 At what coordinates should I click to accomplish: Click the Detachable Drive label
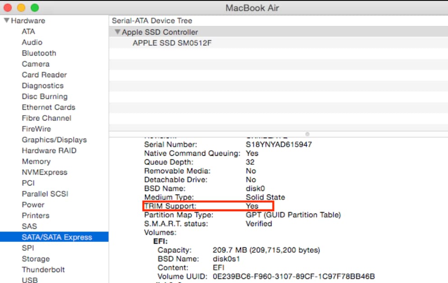(176, 180)
